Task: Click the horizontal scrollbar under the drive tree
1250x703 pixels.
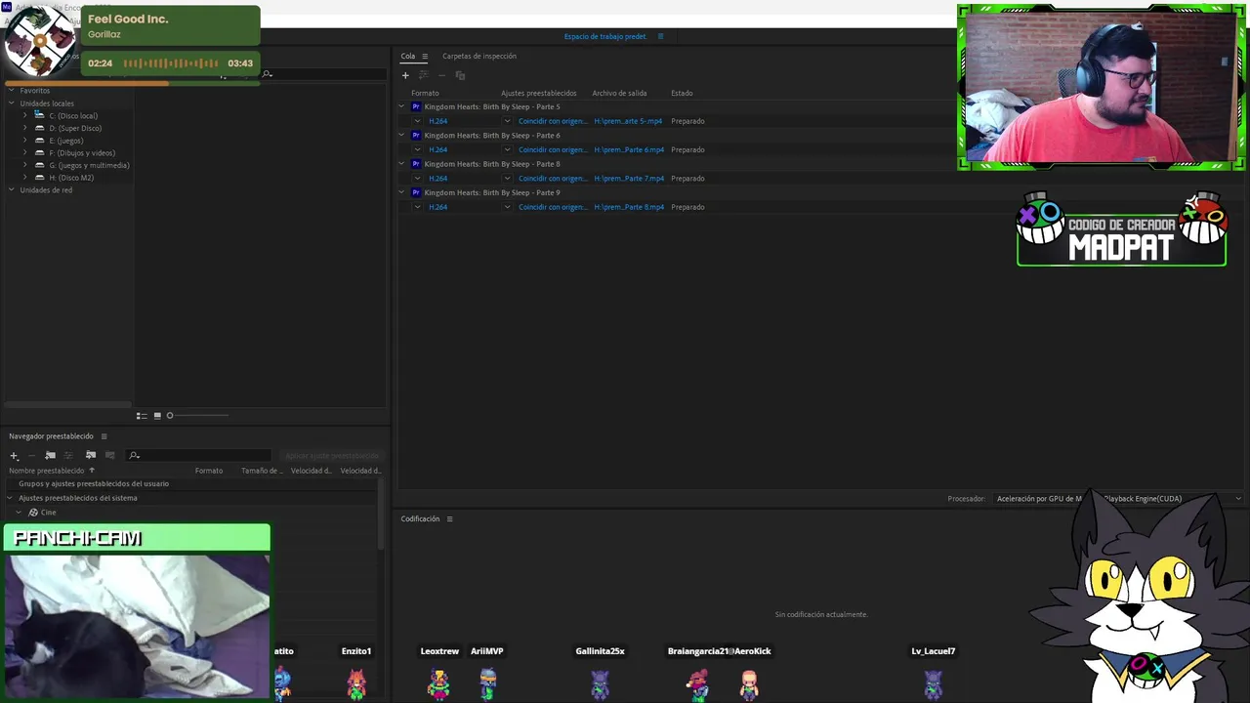Action: pyautogui.click(x=66, y=404)
